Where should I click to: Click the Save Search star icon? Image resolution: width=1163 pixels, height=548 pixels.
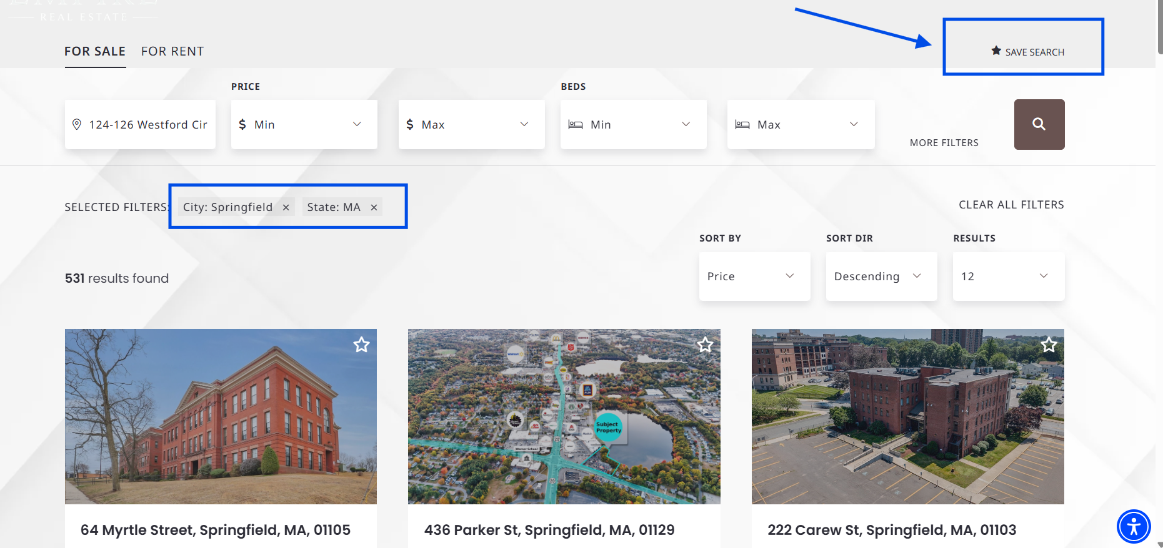(996, 51)
